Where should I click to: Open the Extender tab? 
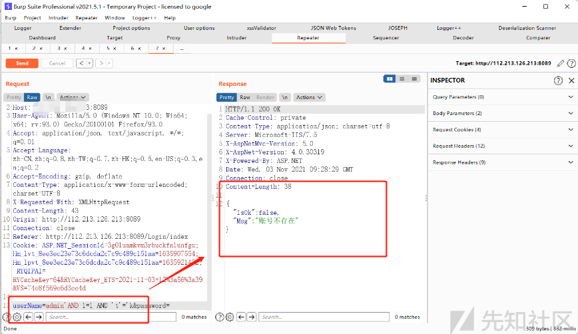coord(70,28)
